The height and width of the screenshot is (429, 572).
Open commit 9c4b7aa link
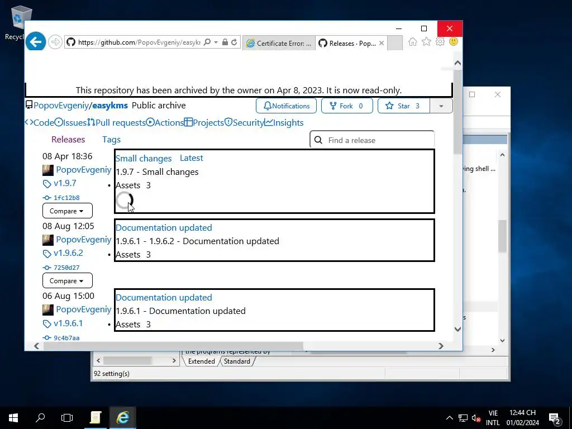[x=66, y=338]
